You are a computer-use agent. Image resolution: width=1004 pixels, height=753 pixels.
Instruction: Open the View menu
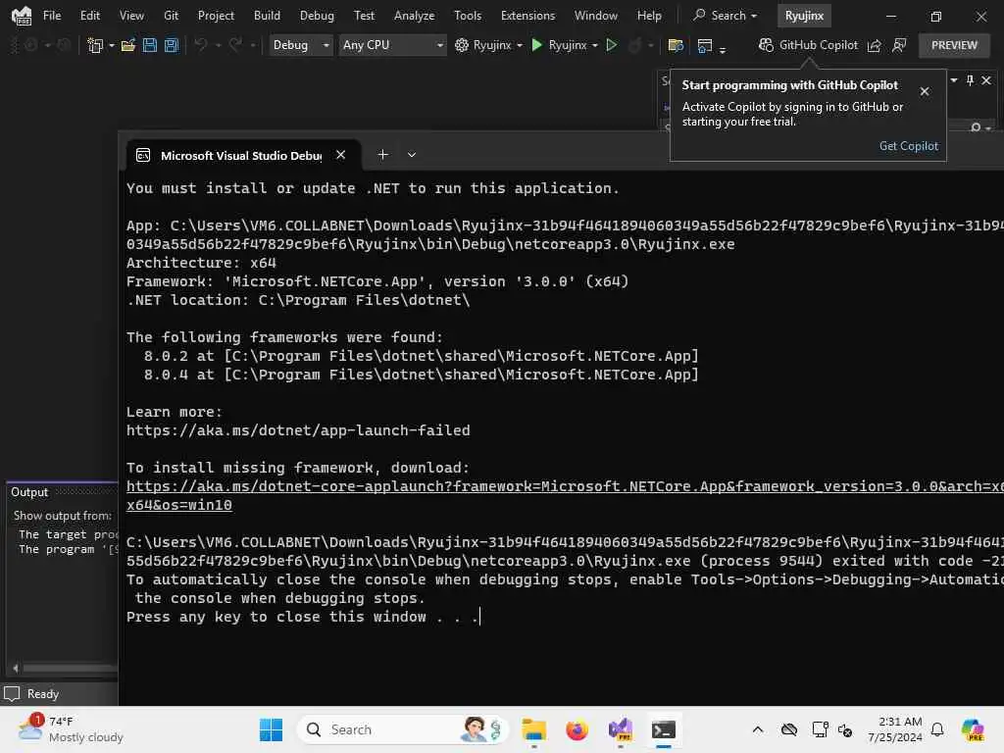[x=131, y=16]
